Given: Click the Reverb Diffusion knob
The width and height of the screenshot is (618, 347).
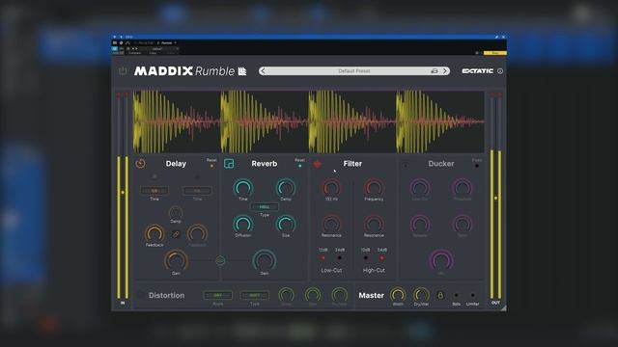Looking at the screenshot, I should click(243, 224).
